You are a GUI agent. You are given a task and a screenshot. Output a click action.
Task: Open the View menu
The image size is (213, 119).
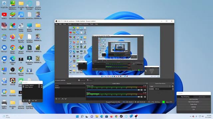(x=65, y=24)
